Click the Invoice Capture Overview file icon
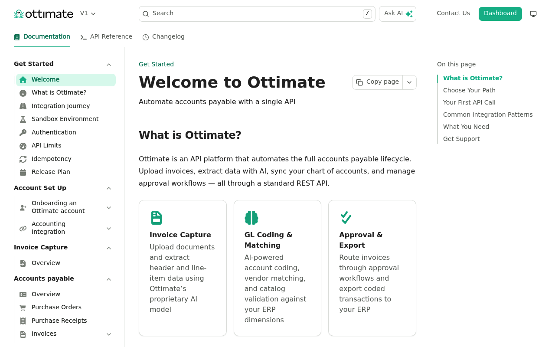 [x=23, y=263]
